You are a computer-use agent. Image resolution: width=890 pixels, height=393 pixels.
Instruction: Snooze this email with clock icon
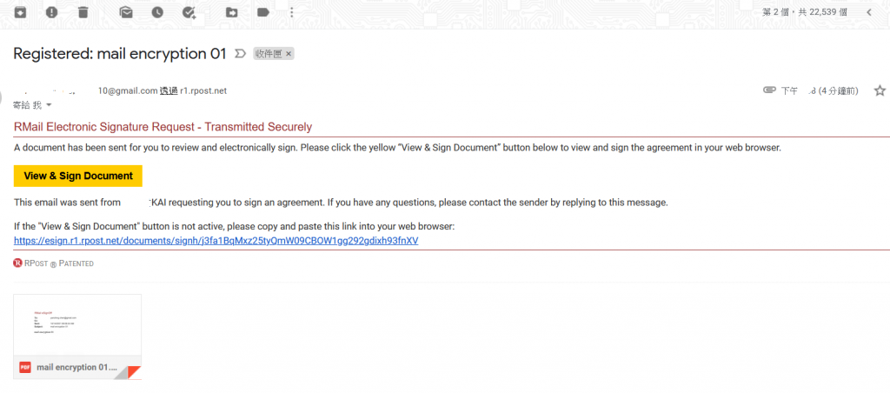click(157, 12)
